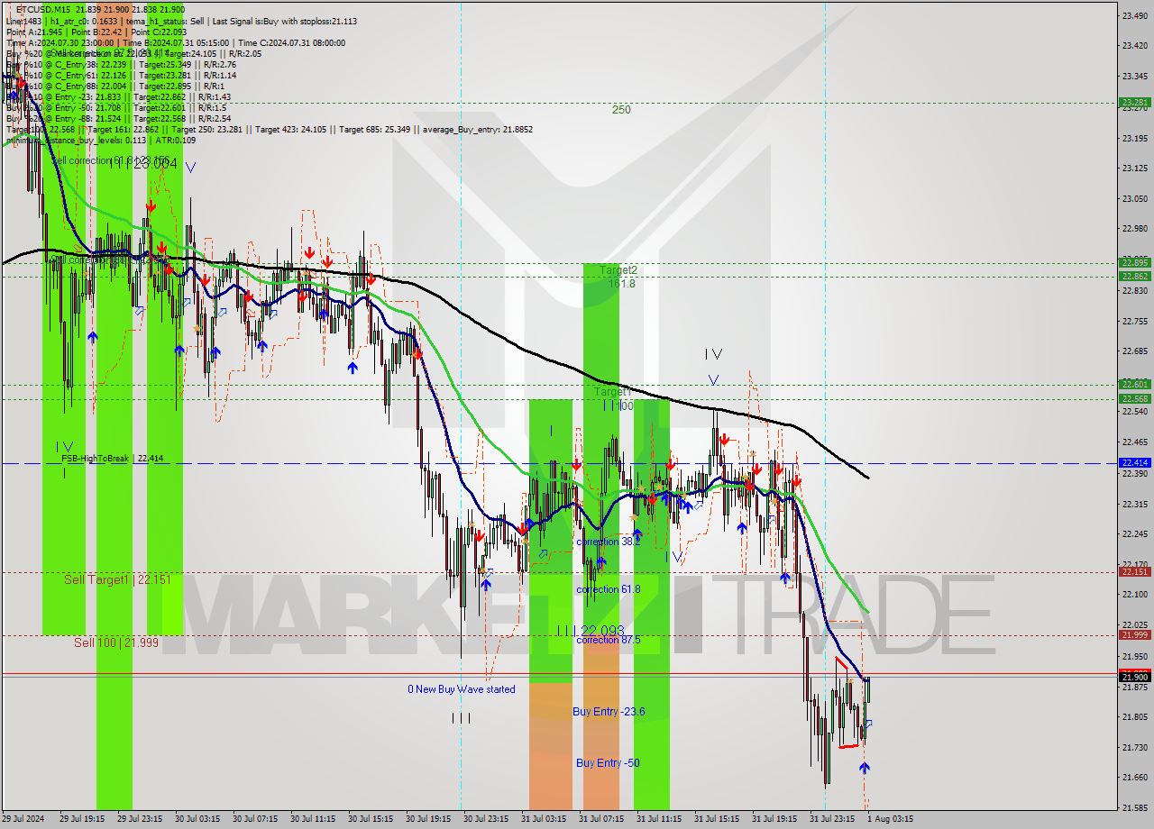Click the '29 Jul 2024' date label
The image size is (1154, 829).
pos(24,819)
